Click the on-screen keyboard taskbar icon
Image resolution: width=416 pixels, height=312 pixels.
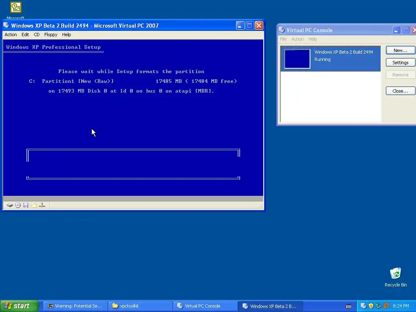[x=349, y=306]
